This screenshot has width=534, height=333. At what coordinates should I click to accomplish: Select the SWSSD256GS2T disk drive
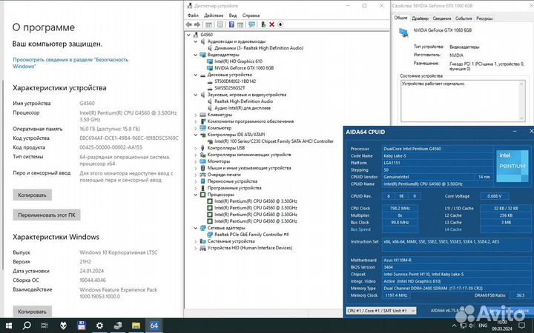coord(229,88)
